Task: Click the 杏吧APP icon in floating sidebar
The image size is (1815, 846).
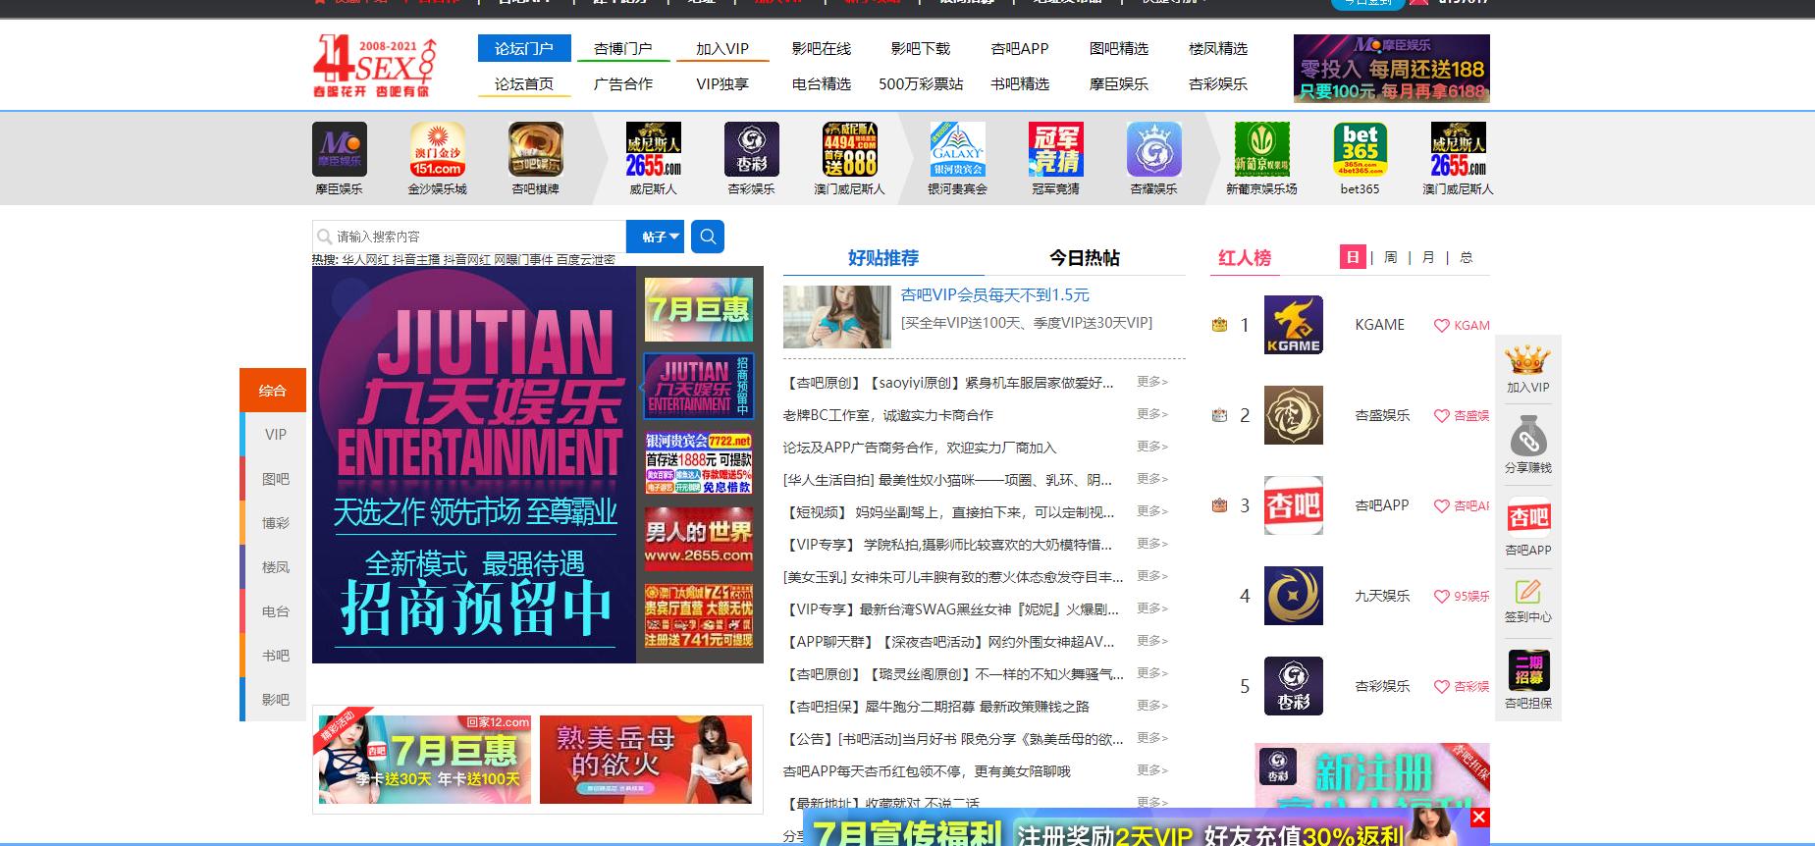Action: click(1528, 517)
